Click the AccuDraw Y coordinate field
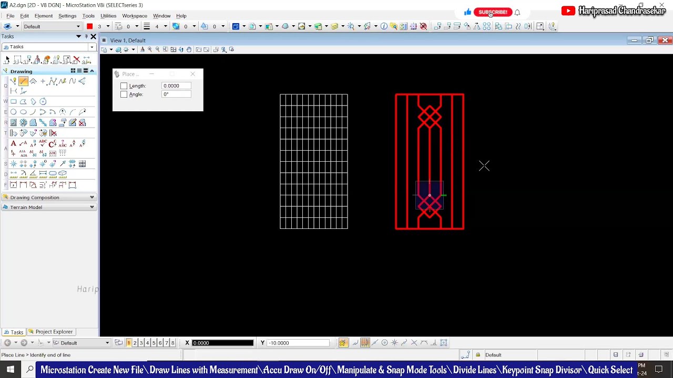This screenshot has width=673, height=378. 299,343
